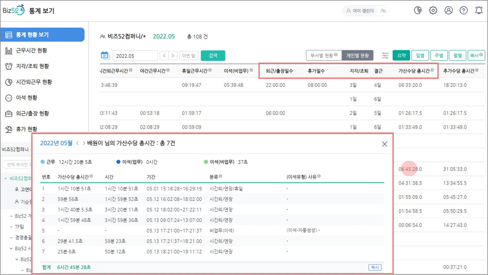Go to previous month arrow in toolbar
Screen dimensions: 488x275
tap(164, 56)
